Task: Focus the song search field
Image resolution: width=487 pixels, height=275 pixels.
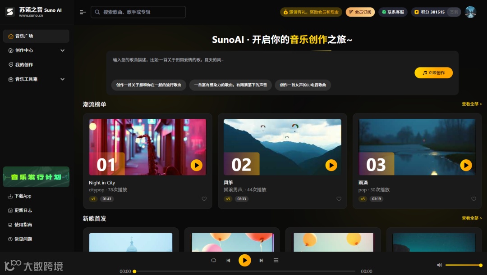Action: (138, 12)
